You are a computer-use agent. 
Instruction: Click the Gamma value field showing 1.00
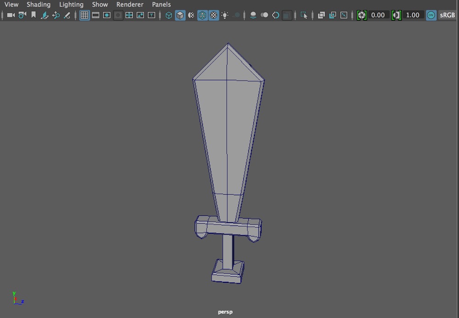point(413,15)
